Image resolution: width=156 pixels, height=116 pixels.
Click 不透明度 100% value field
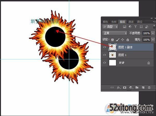147,33
